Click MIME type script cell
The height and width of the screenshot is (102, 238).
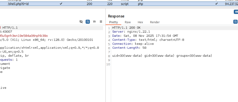pyautogui.click(x=125, y=4)
